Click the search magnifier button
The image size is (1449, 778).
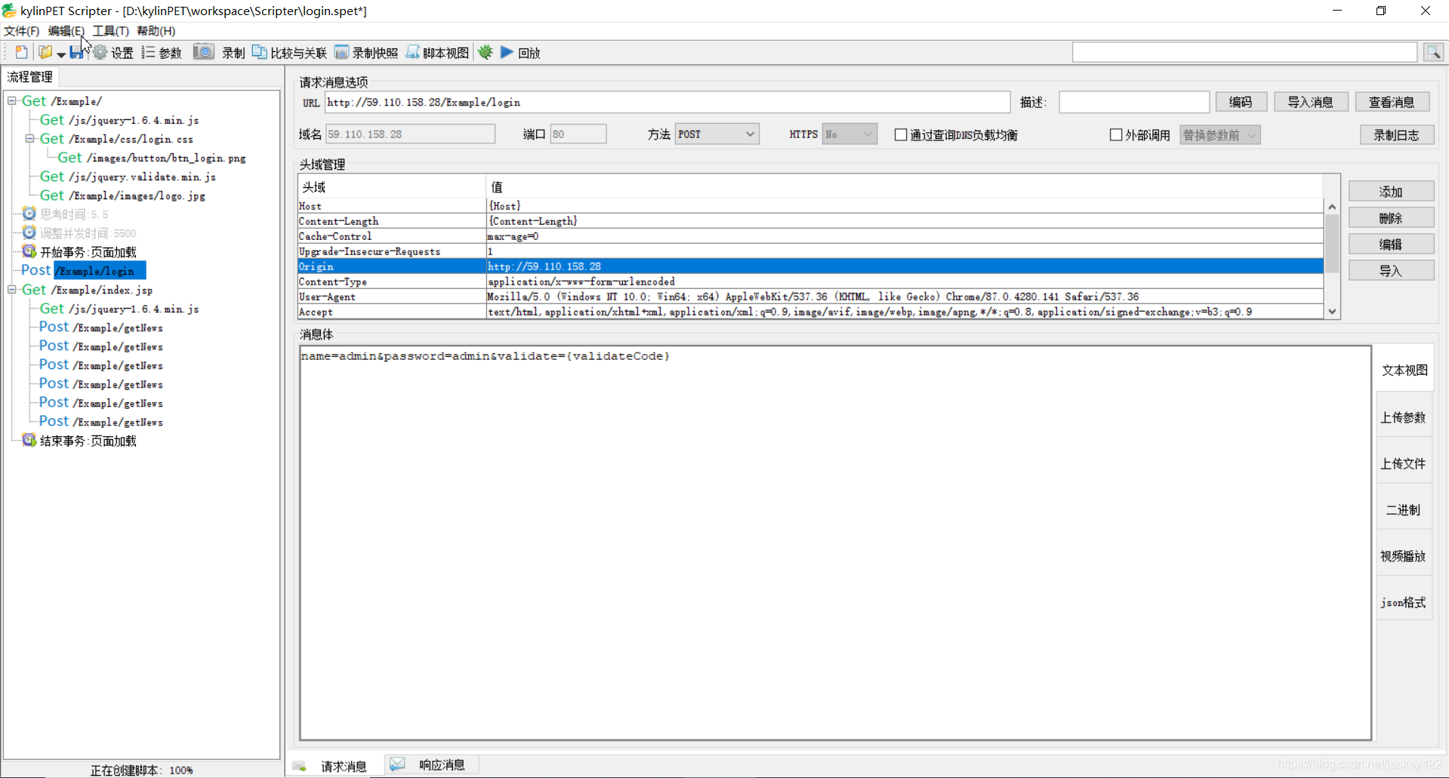click(x=1433, y=52)
